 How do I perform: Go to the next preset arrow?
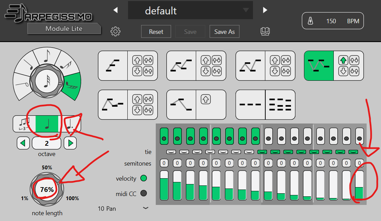tap(265, 10)
